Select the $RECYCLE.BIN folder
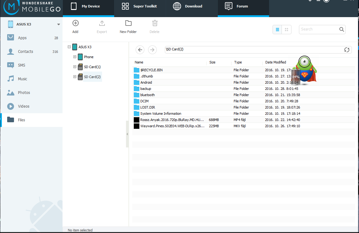Screen dimensions: 359x233 [244, 70]
